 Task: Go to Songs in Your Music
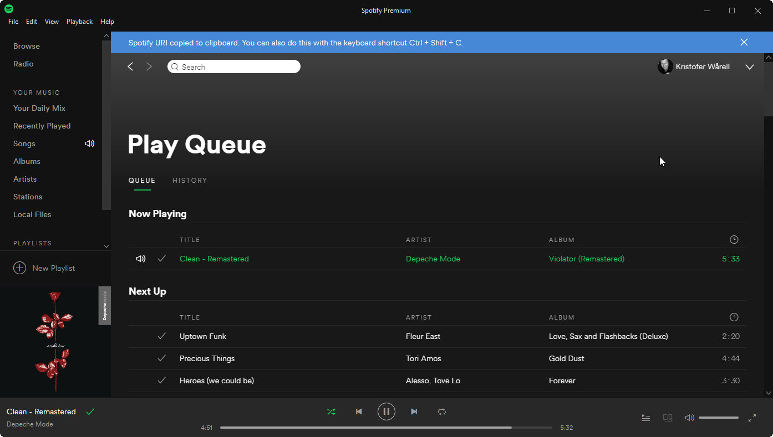pyautogui.click(x=24, y=143)
